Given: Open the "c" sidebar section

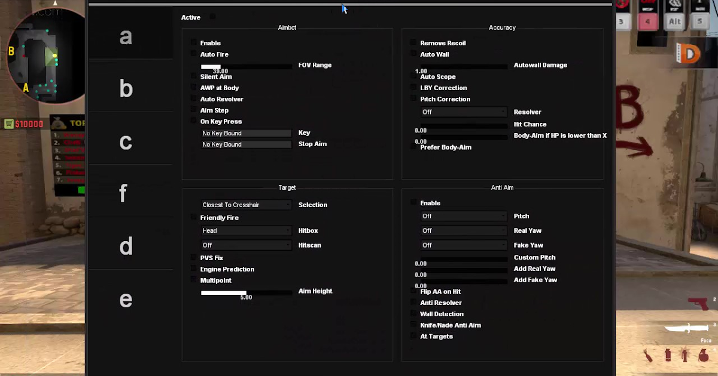Looking at the screenshot, I should pos(126,141).
